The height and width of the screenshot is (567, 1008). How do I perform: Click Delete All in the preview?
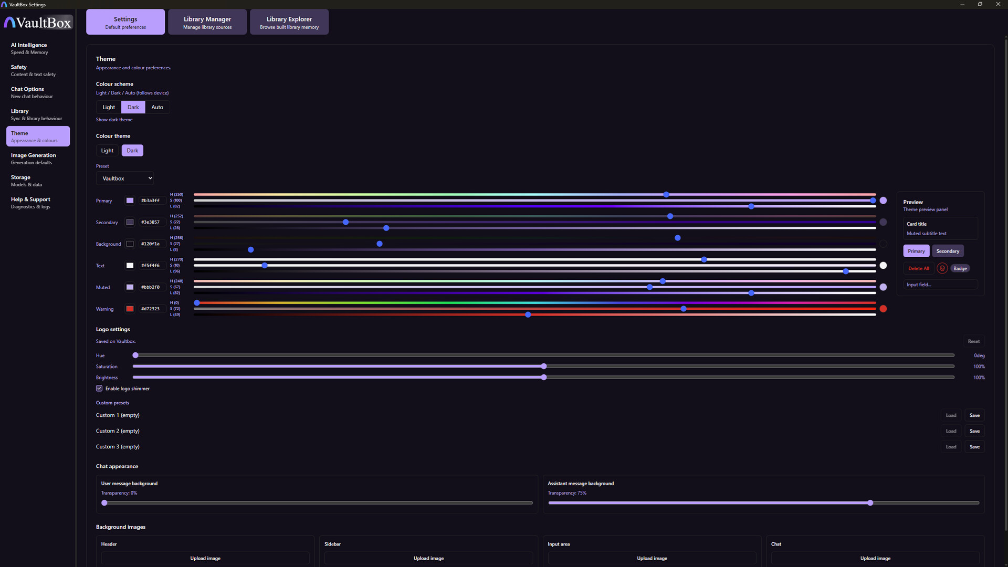point(919,268)
